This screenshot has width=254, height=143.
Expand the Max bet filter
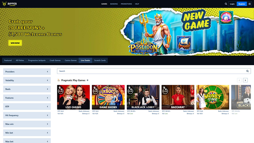click(27, 141)
